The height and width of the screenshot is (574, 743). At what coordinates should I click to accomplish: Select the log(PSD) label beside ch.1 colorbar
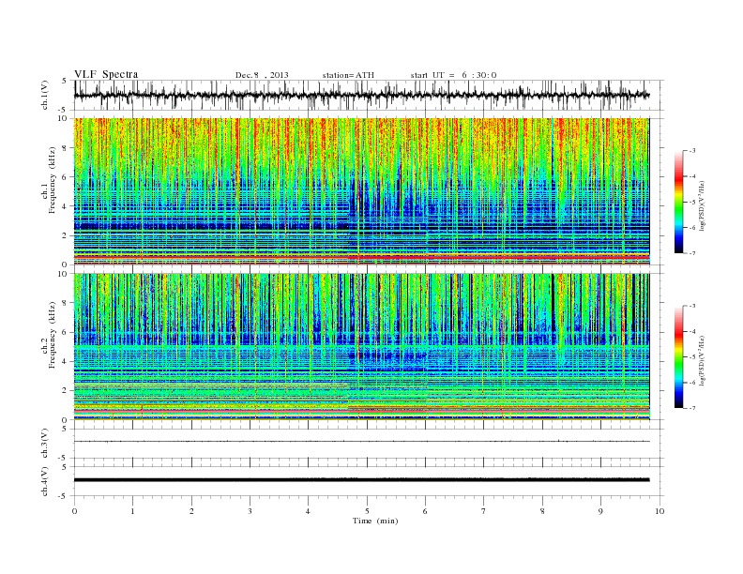click(703, 204)
